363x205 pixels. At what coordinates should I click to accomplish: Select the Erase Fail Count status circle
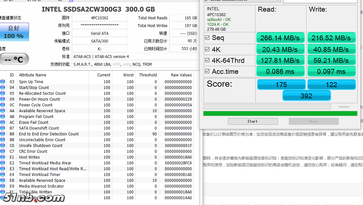tap(3, 122)
